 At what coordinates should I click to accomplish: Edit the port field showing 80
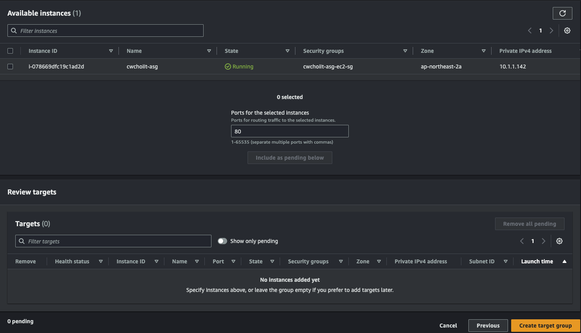tap(290, 131)
